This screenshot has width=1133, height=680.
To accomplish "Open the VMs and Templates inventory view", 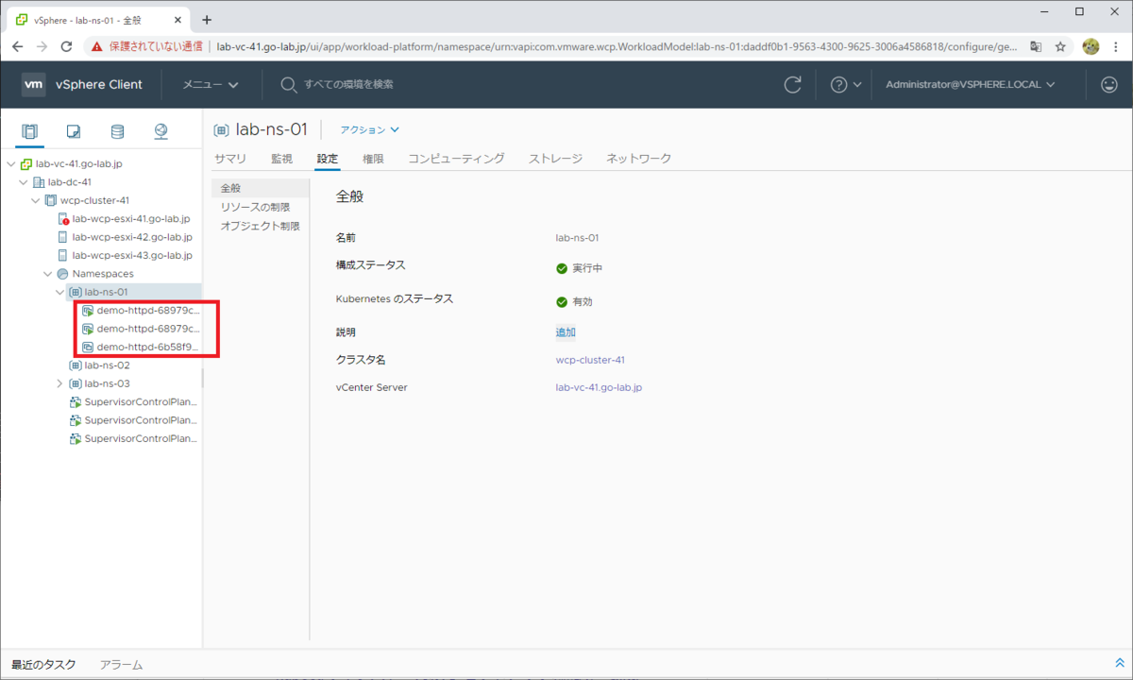I will tap(72, 132).
